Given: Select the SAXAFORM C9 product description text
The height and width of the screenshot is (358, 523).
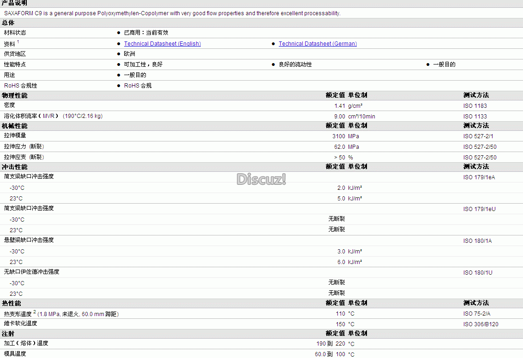Looking at the screenshot, I should coord(172,13).
